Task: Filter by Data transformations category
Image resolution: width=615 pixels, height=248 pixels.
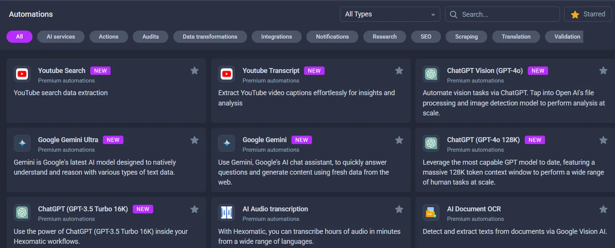Action: point(210,37)
